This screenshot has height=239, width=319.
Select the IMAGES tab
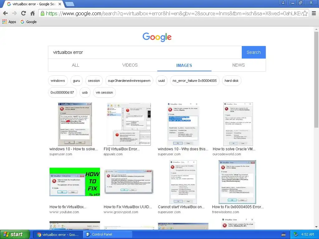(x=184, y=65)
